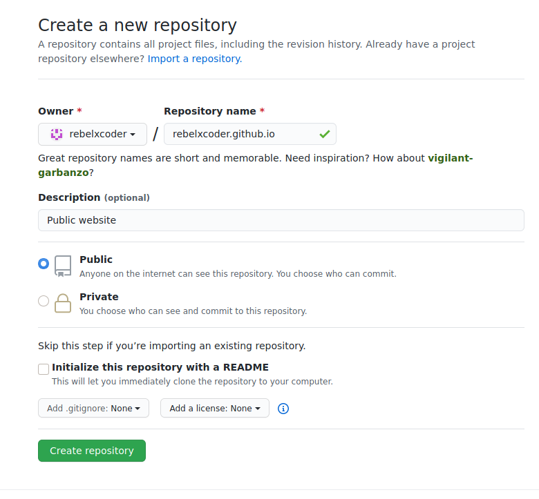Expand the Add a license dropdown
Screen dimensions: 539x499
pos(214,409)
